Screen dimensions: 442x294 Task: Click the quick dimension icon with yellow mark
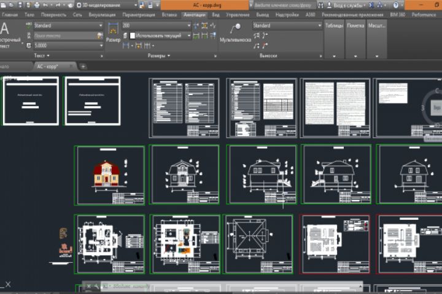138,45
